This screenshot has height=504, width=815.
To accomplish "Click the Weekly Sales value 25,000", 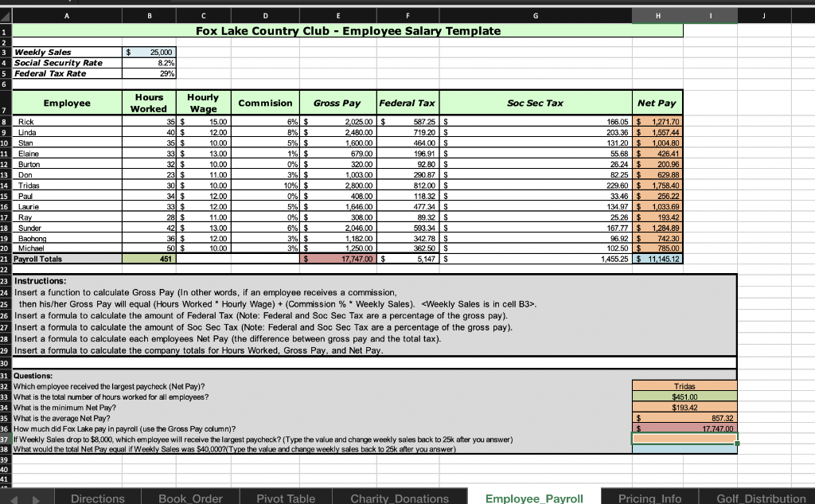I will [x=149, y=52].
